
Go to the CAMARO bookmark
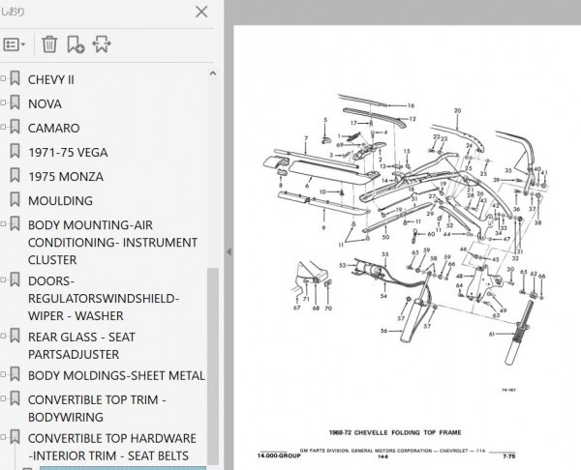[53, 129]
